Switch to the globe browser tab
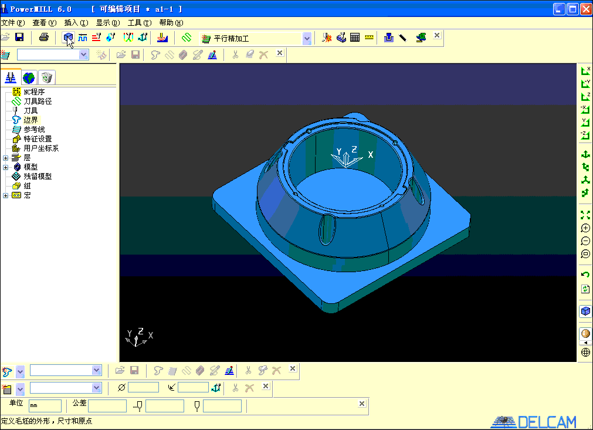 click(x=29, y=78)
